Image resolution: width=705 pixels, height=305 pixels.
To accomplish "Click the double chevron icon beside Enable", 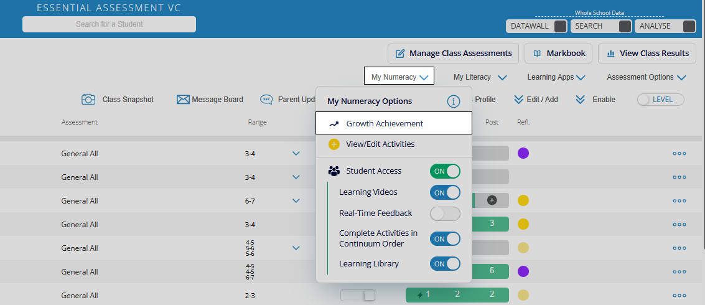I will [581, 100].
